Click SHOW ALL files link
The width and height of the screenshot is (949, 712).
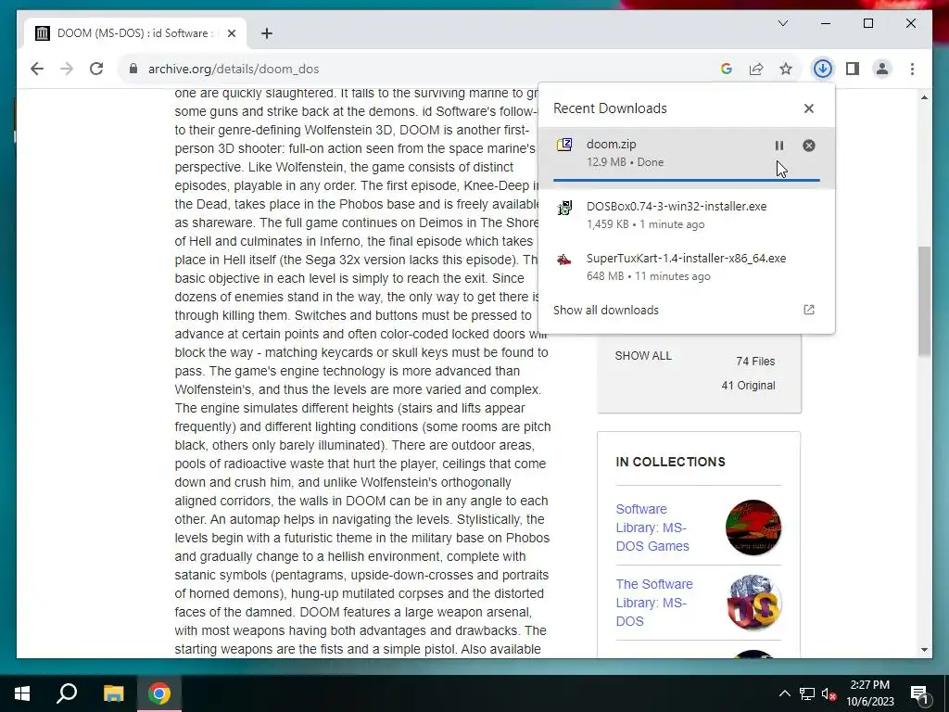point(643,356)
